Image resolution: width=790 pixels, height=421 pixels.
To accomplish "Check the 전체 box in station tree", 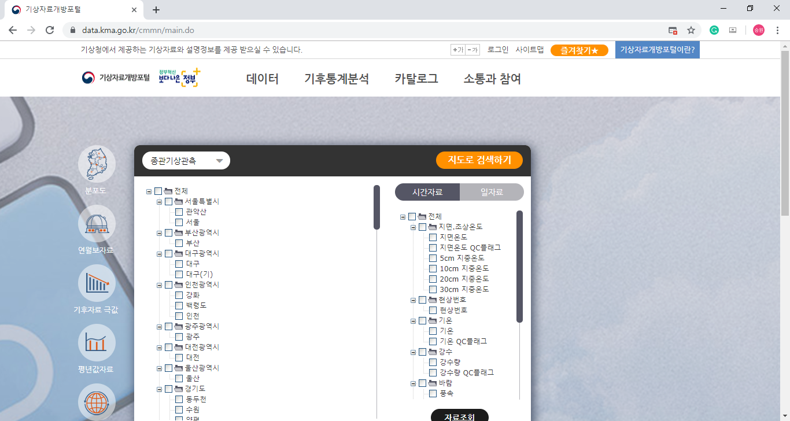I will coord(158,191).
